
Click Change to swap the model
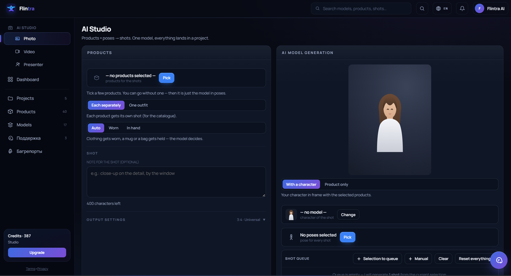(x=348, y=215)
